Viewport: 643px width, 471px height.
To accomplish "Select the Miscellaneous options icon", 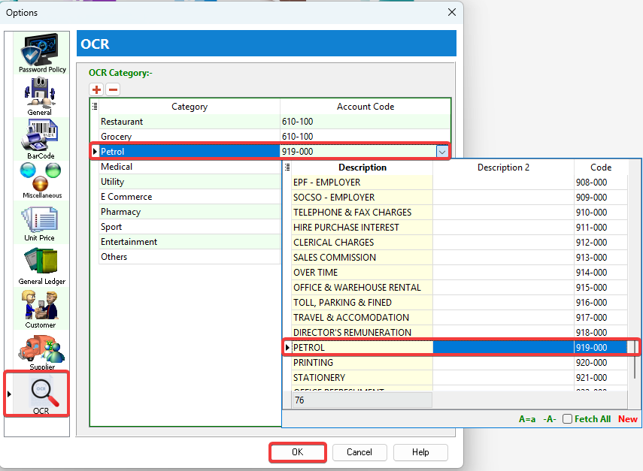I will [x=41, y=180].
